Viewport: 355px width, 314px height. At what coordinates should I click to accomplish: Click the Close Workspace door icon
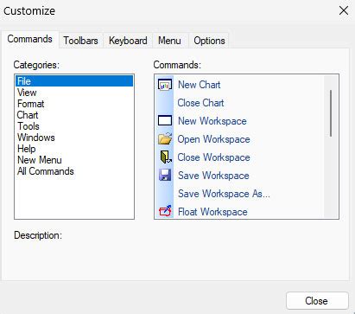click(166, 157)
